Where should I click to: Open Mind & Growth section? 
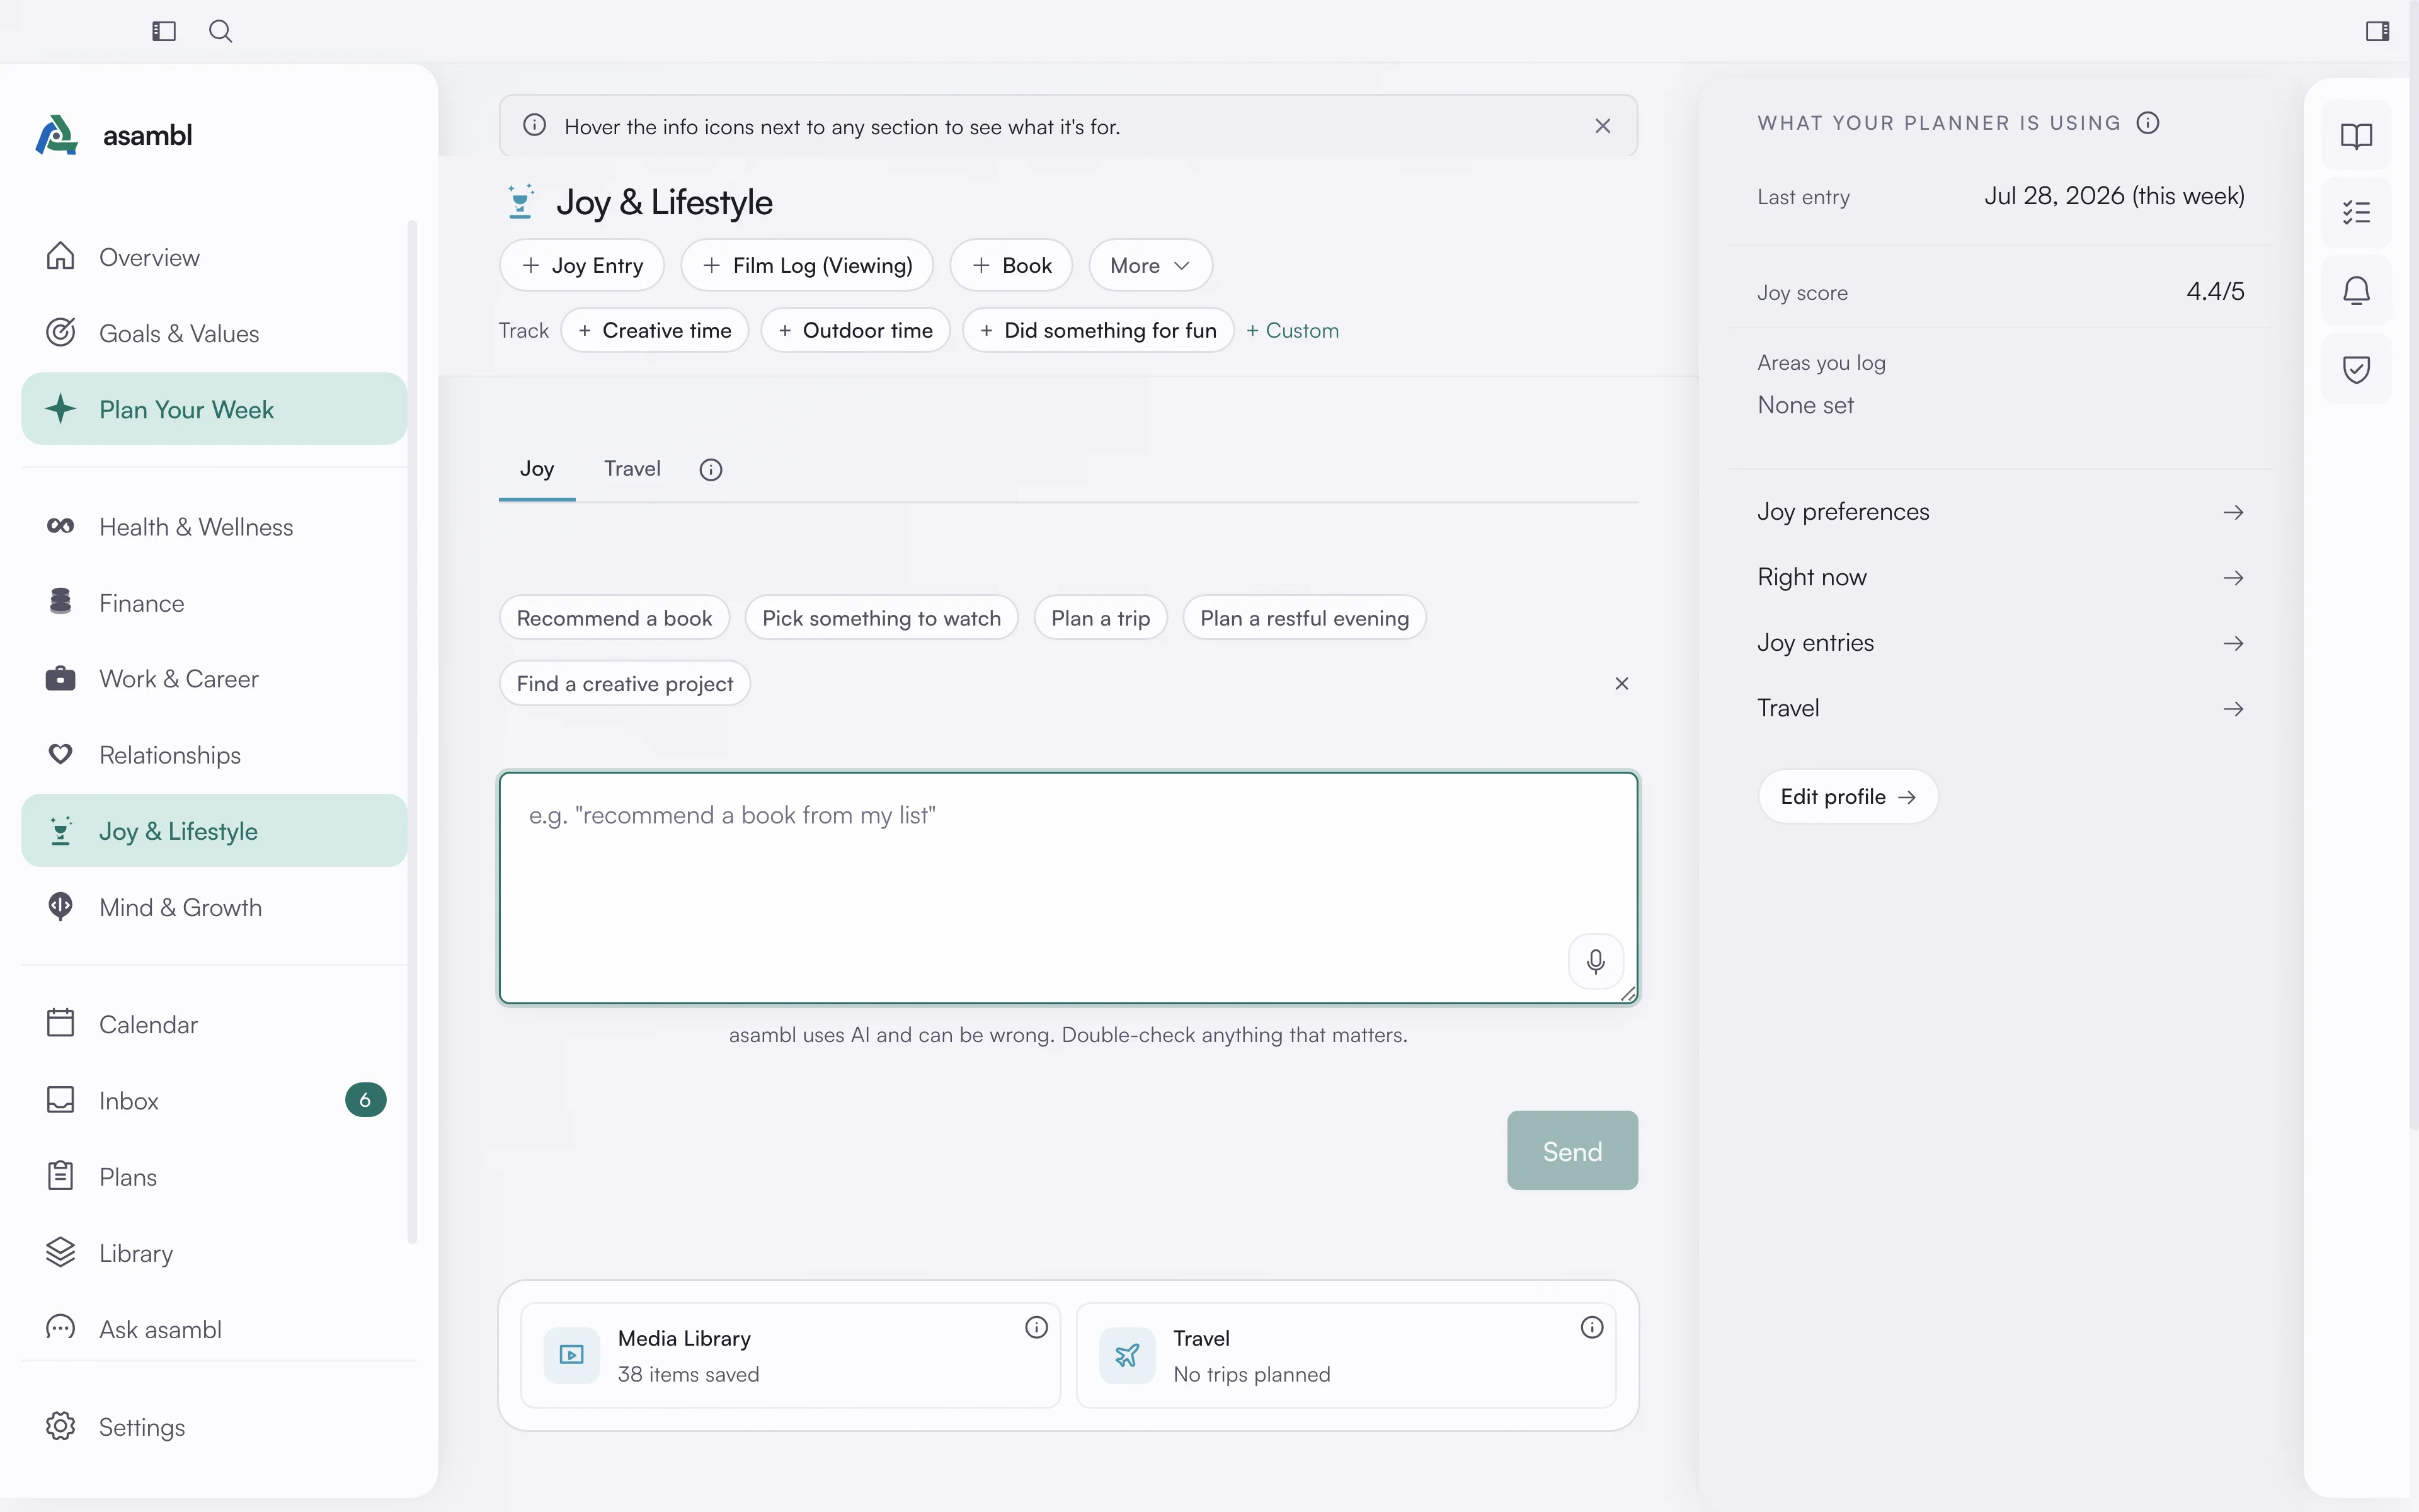214,907
